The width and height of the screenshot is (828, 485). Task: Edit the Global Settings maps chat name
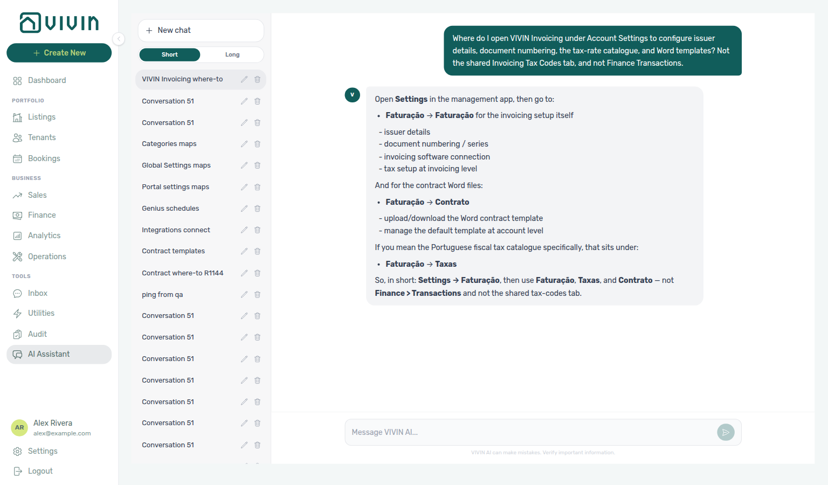pos(244,165)
